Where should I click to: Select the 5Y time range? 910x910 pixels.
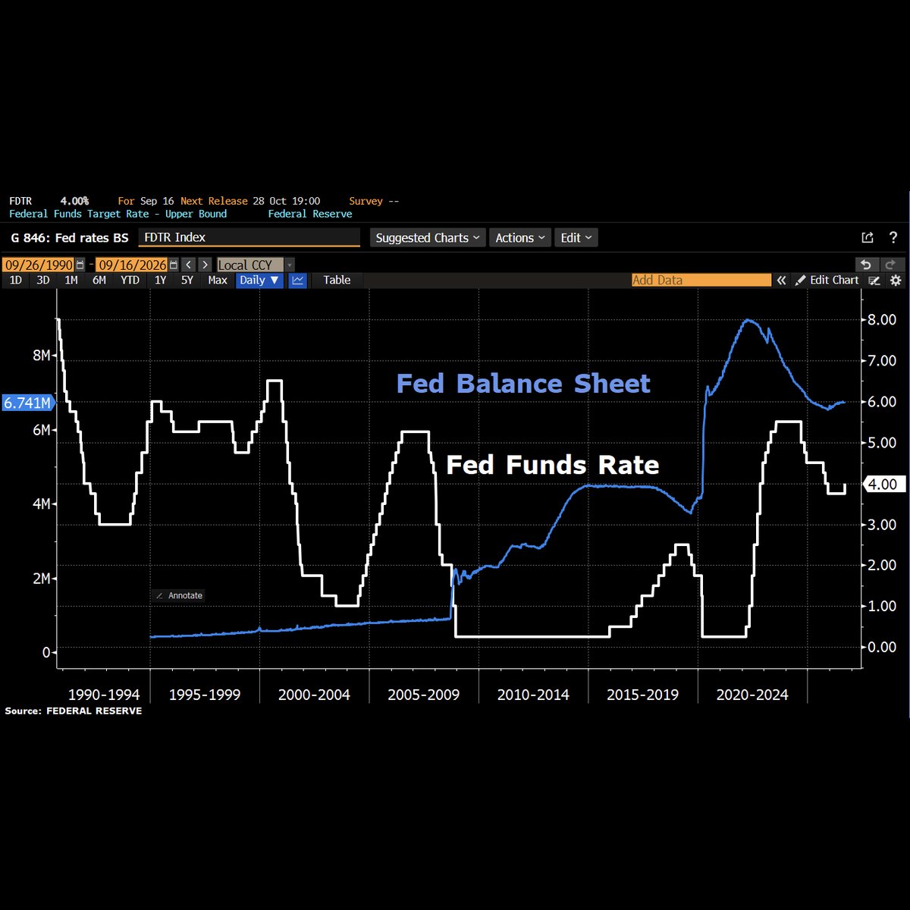(x=187, y=281)
